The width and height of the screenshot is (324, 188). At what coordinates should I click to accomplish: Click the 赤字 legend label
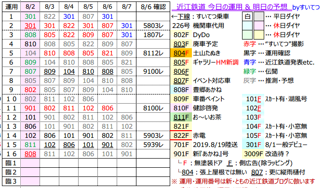click(x=250, y=44)
